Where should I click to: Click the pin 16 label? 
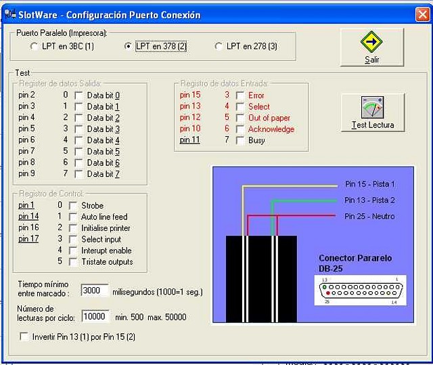click(28, 228)
